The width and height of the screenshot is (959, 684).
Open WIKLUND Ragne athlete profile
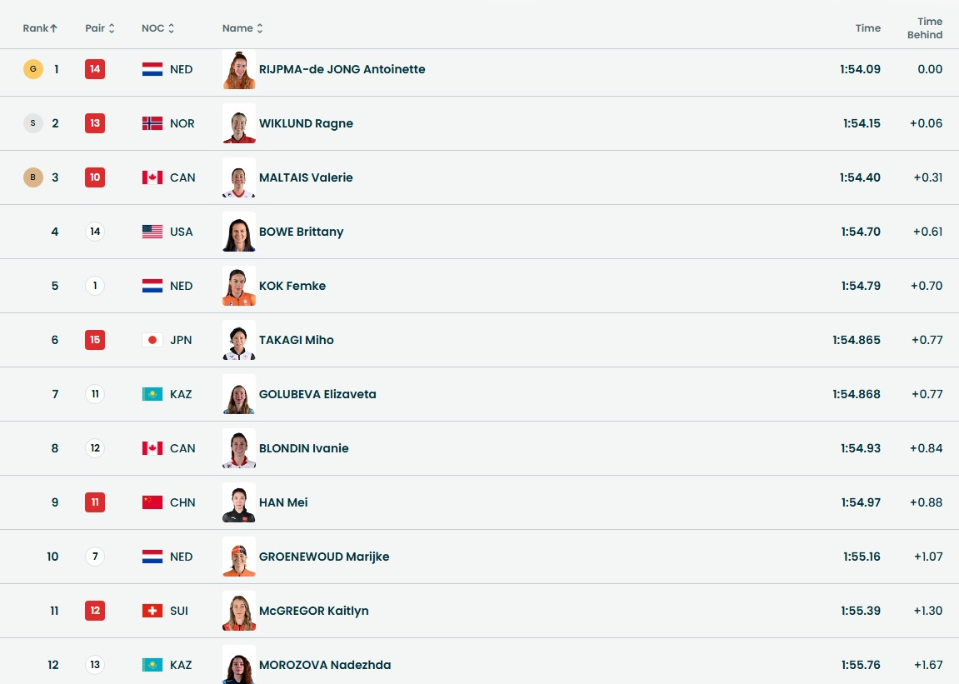[306, 123]
